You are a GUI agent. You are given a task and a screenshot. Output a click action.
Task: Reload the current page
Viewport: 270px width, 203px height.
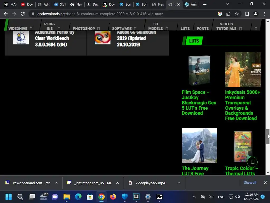[x=23, y=14]
